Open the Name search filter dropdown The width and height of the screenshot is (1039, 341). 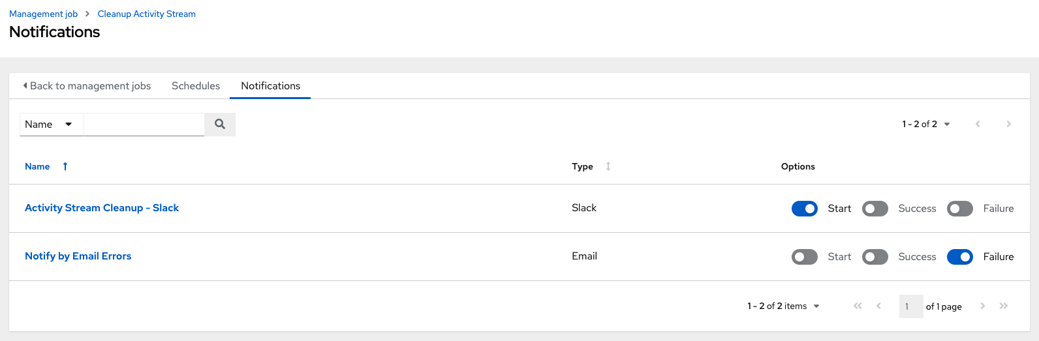coord(52,124)
